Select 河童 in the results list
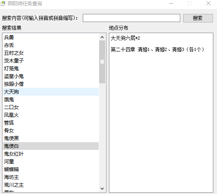 (x=51, y=162)
